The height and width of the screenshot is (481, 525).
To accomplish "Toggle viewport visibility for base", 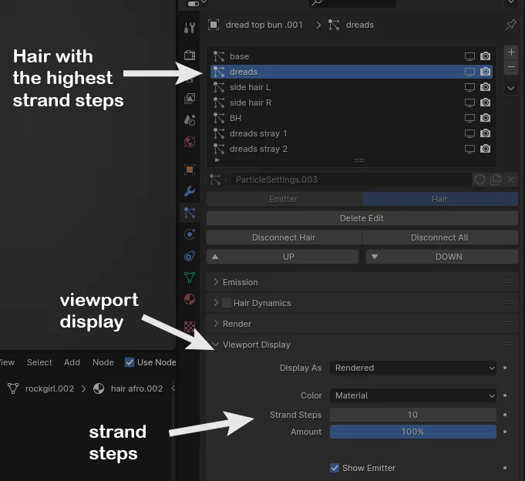I will (x=469, y=56).
